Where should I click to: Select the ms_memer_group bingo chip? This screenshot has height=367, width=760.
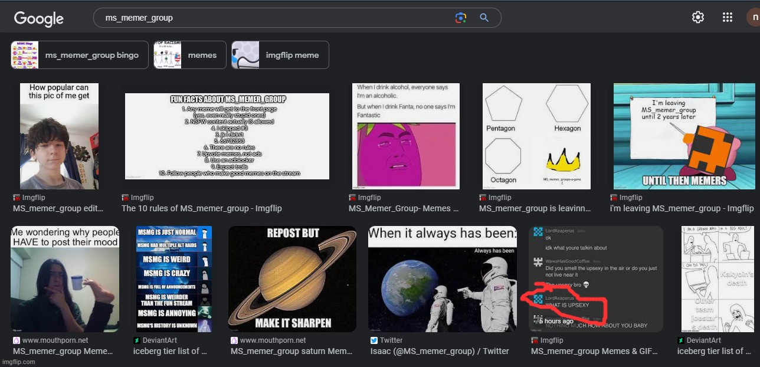[80, 55]
